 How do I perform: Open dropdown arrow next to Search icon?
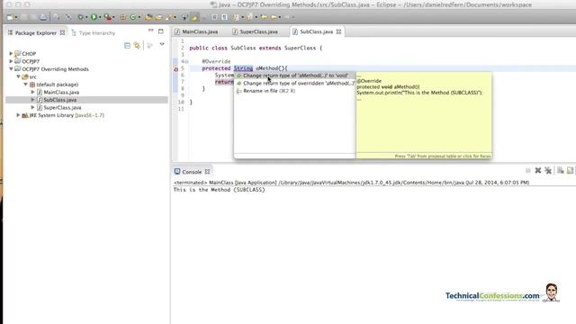(x=175, y=18)
